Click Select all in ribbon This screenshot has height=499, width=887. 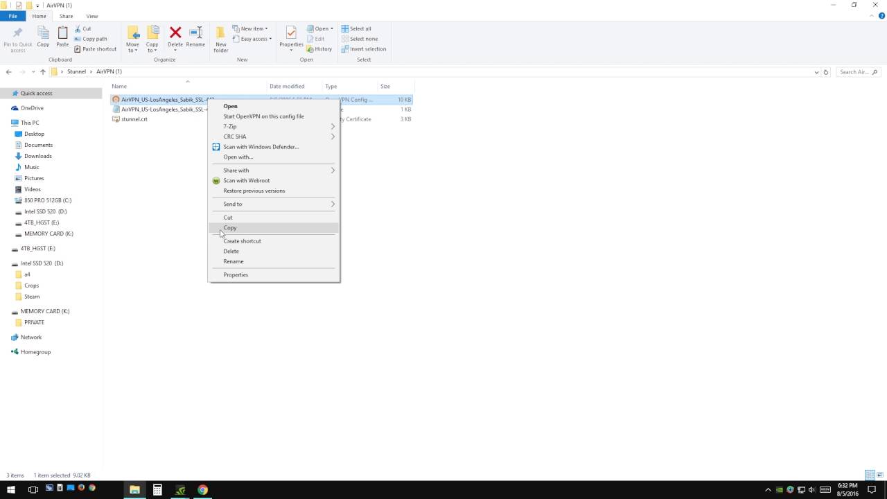pos(356,29)
